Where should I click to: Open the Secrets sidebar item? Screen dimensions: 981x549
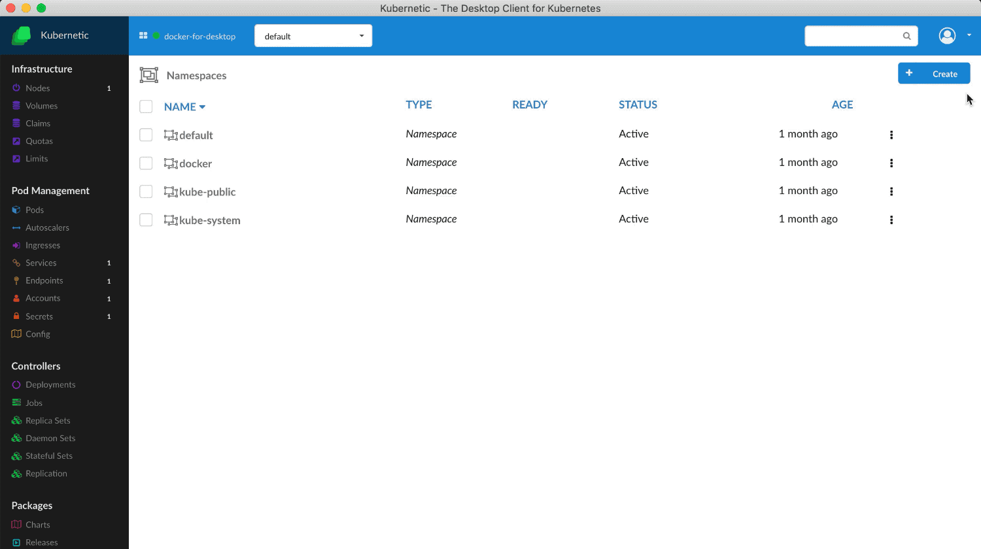(x=39, y=316)
